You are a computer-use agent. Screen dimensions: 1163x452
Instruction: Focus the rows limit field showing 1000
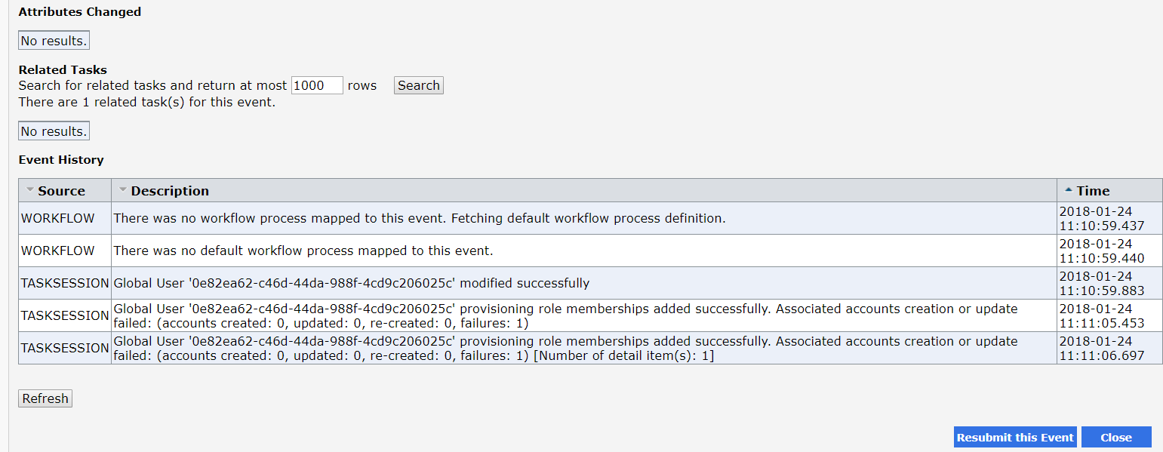[x=317, y=85]
